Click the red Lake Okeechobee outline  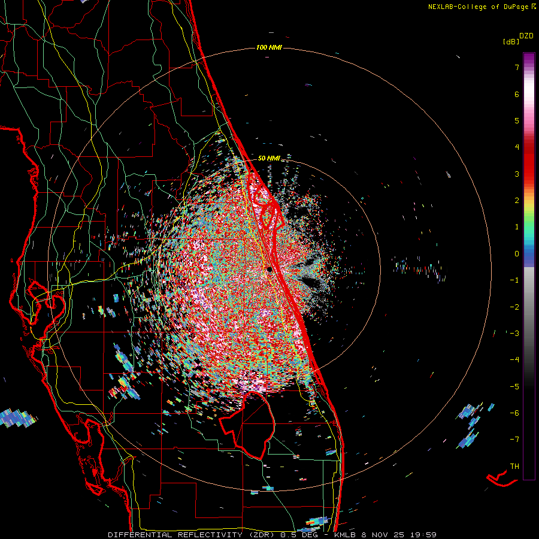[x=247, y=426]
